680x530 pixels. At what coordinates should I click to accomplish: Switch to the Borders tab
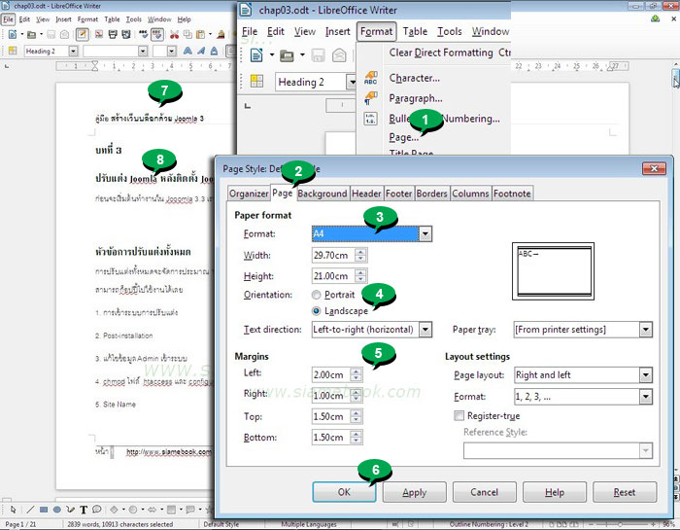[x=432, y=194]
